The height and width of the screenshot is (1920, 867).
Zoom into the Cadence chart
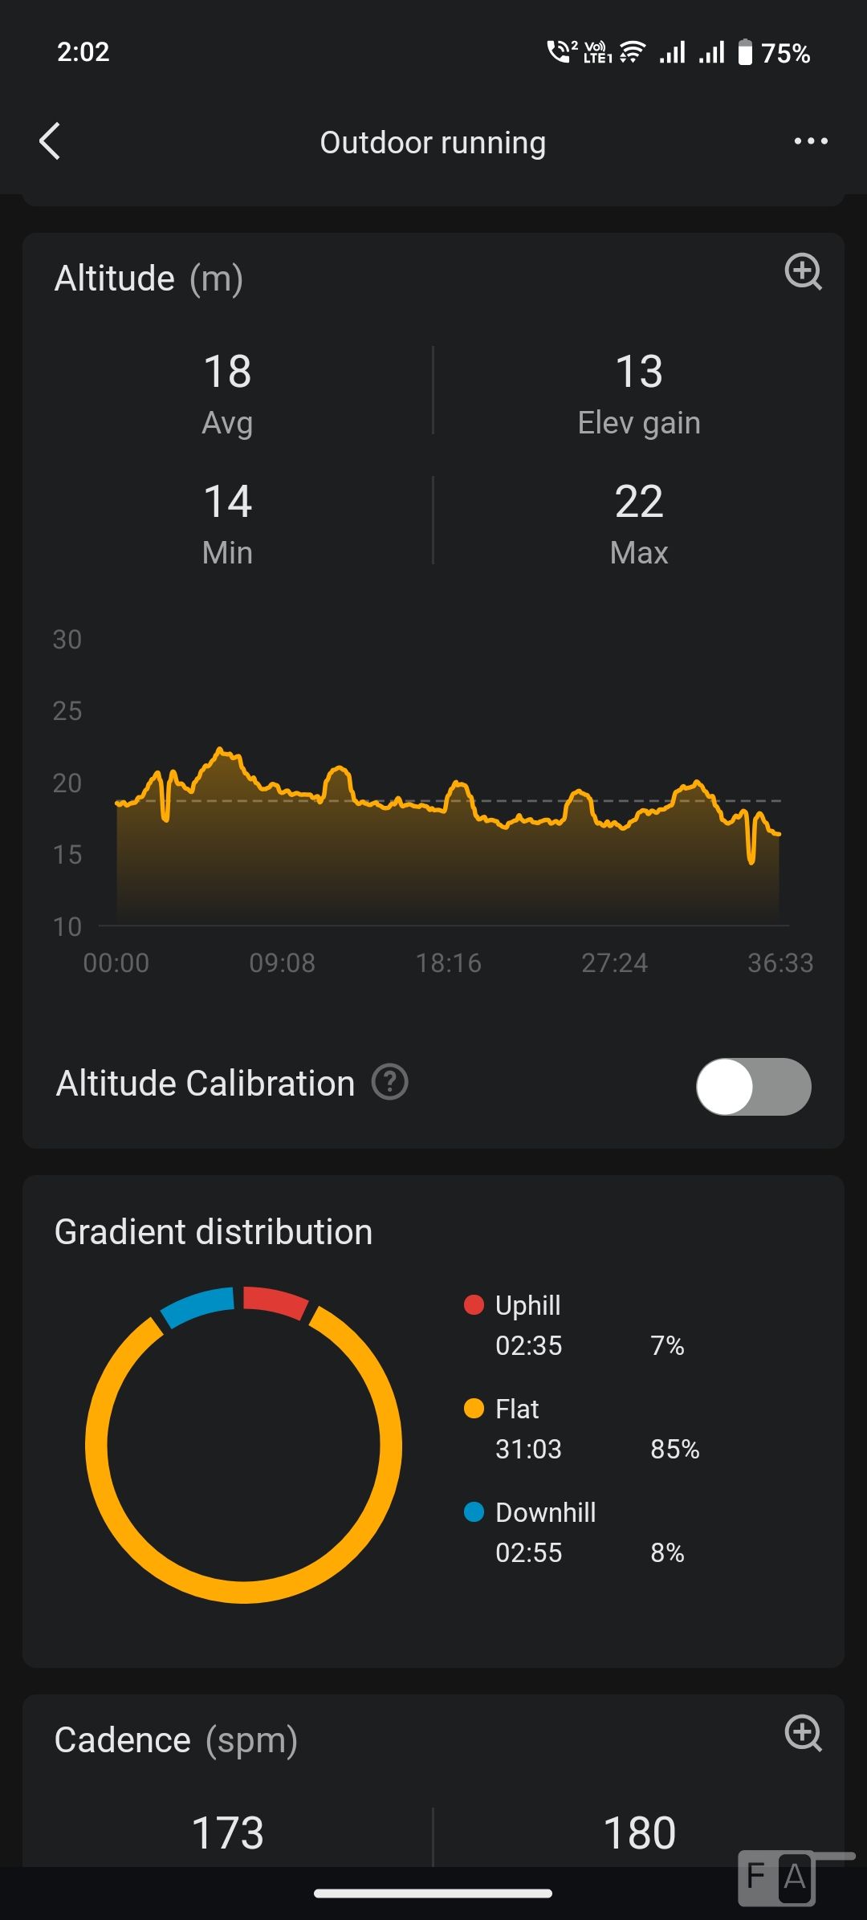click(803, 1734)
